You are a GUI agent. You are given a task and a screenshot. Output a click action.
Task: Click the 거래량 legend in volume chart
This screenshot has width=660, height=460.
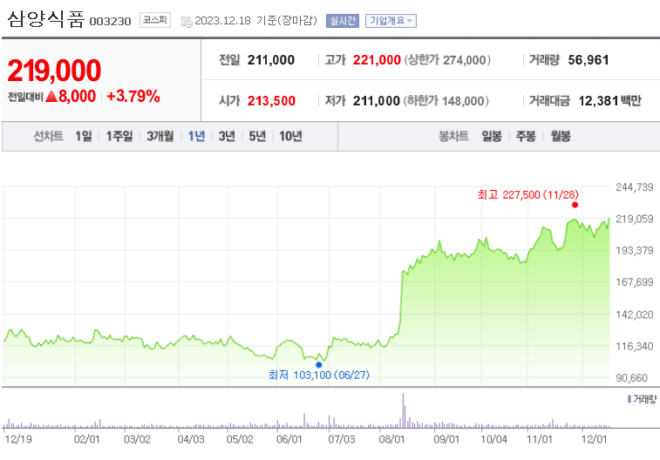(642, 399)
